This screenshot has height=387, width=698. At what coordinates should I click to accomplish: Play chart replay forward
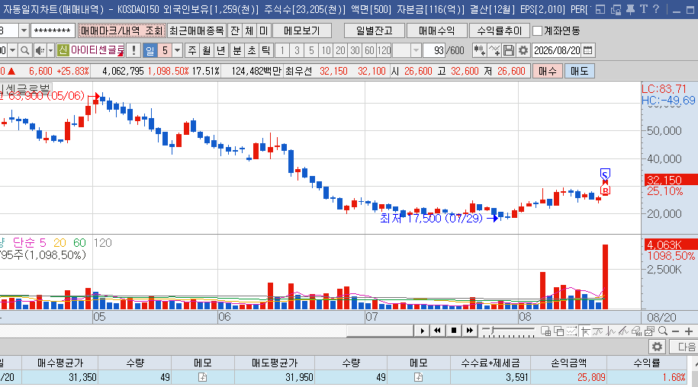(422, 331)
